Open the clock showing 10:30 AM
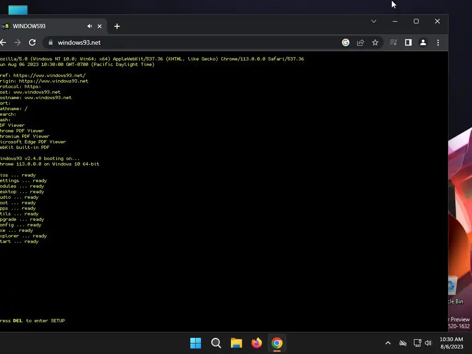472x354 pixels. click(x=452, y=343)
